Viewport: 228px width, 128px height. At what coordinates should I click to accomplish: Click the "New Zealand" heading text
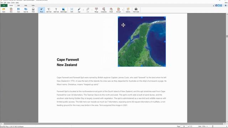pos(67,65)
